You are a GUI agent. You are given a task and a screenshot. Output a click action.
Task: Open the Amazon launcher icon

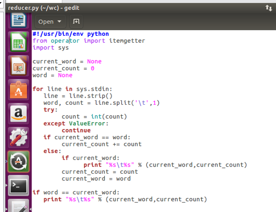pos(18,114)
